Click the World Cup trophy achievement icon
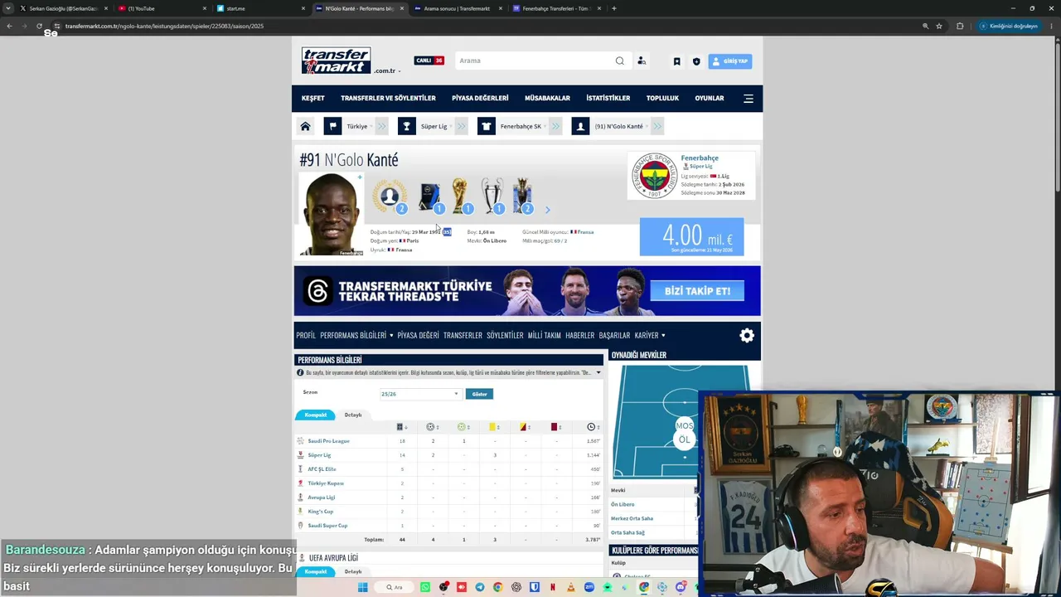This screenshot has height=597, width=1061. [x=459, y=196]
